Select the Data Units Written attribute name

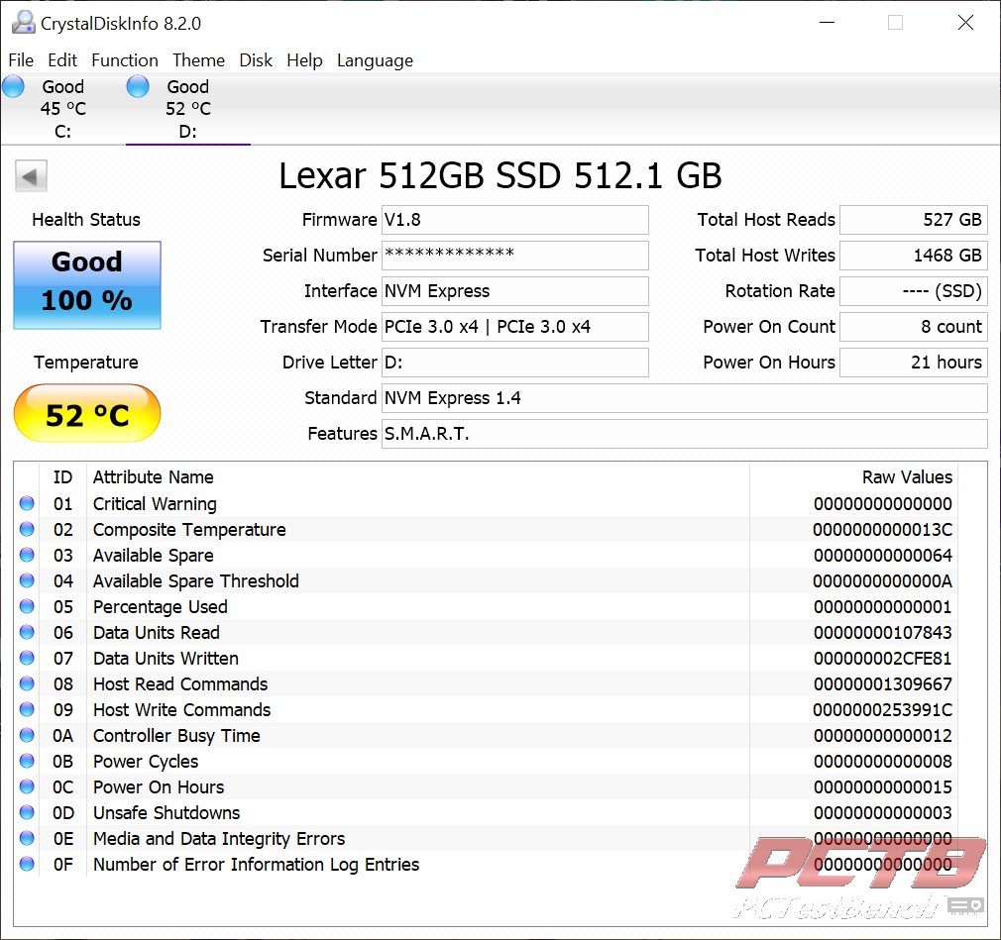click(166, 658)
